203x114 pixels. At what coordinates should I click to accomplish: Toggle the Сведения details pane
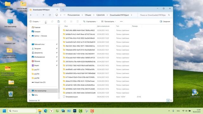click(165, 22)
